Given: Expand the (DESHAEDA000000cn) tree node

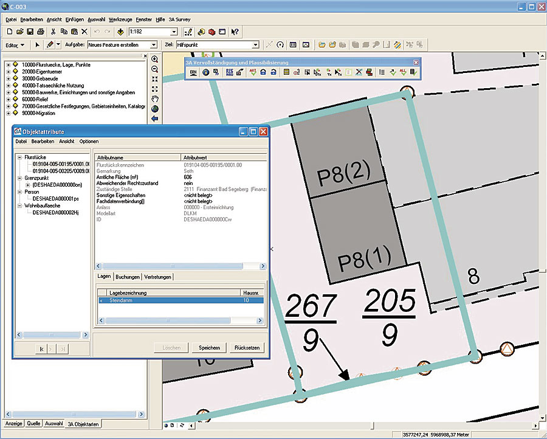Looking at the screenshot, I should pos(28,185).
